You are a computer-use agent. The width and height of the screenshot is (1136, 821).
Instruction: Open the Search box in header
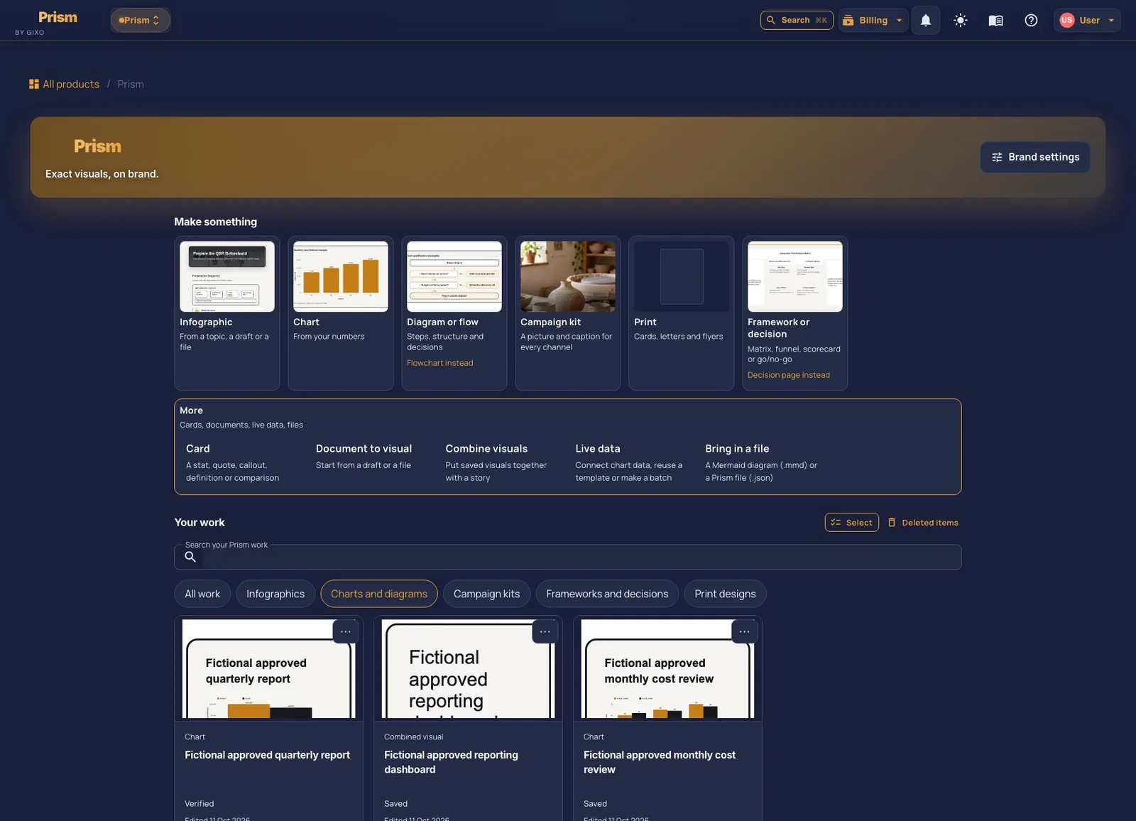(x=797, y=21)
